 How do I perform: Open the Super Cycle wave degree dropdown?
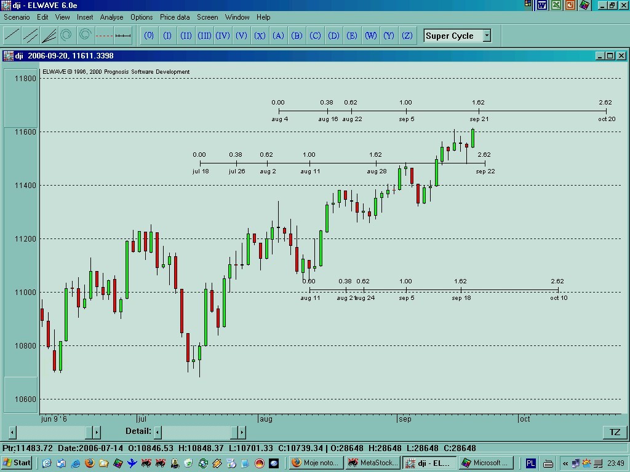click(486, 36)
